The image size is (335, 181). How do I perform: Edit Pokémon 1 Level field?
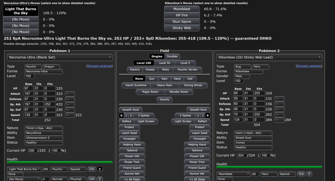coord(29,76)
